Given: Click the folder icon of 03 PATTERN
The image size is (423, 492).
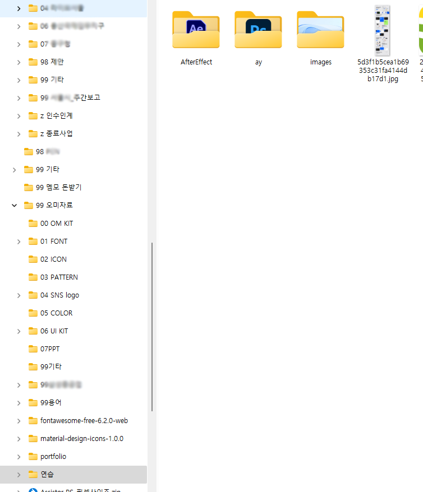Looking at the screenshot, I should [33, 277].
